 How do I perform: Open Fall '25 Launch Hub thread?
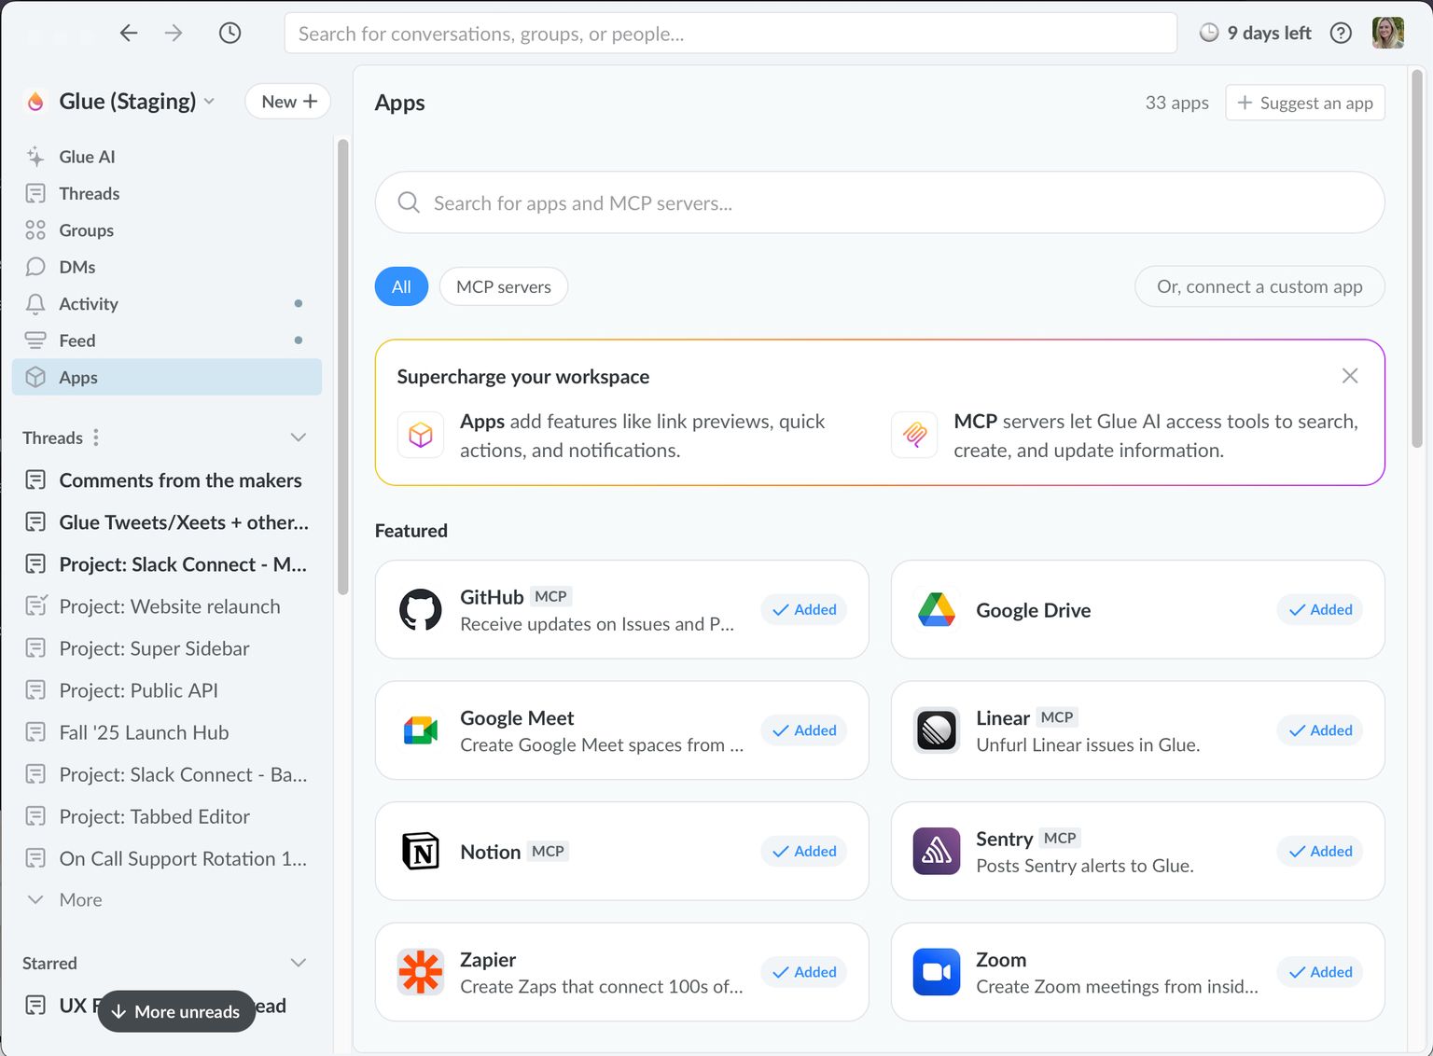(167, 732)
